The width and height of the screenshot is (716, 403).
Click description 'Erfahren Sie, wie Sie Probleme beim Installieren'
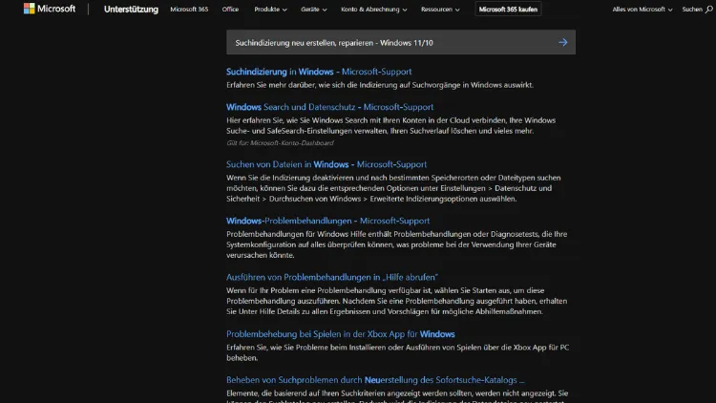pyautogui.click(x=397, y=352)
